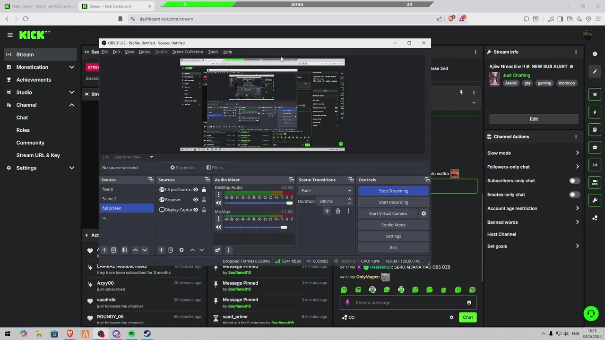Delete selected source via Sources trash icon
605x340 pixels.
(x=171, y=250)
